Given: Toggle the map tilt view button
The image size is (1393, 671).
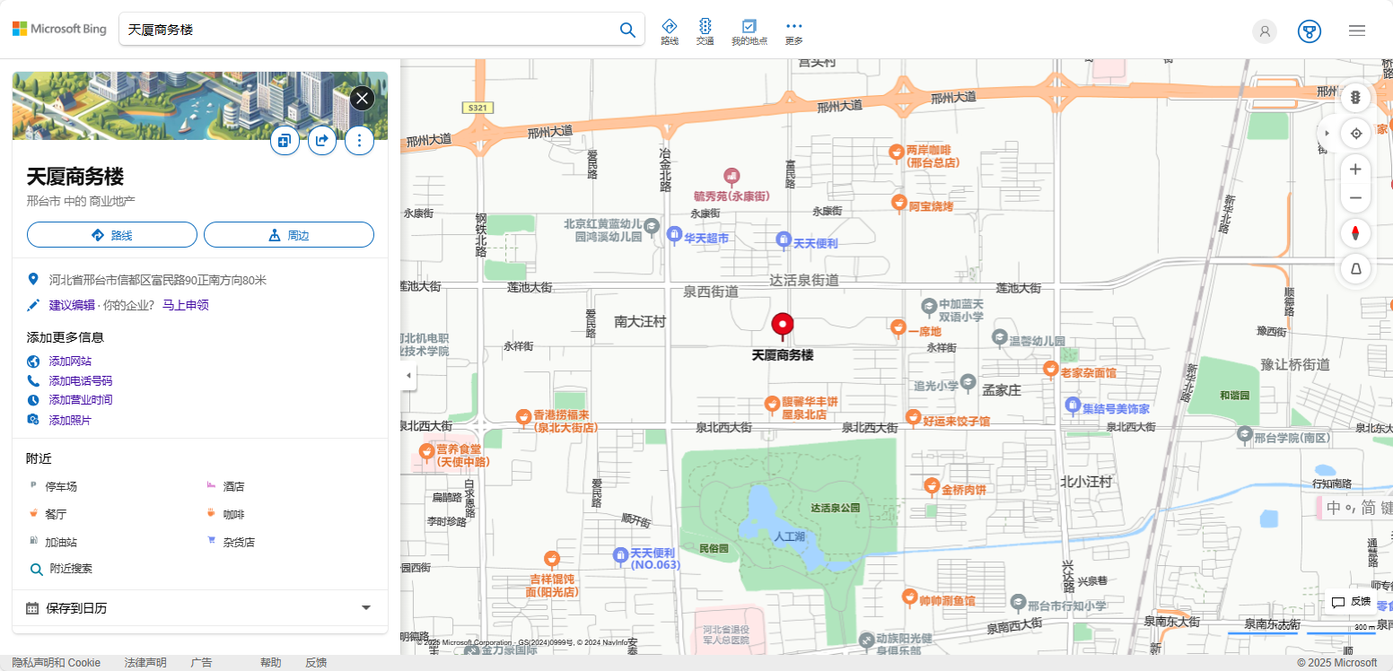Looking at the screenshot, I should (x=1355, y=269).
